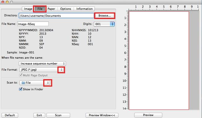Switch to the Image tab
The height and width of the screenshot is (118, 202).
pyautogui.click(x=28, y=9)
